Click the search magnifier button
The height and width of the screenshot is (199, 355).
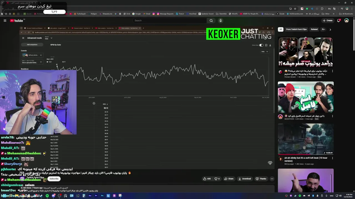tap(211, 20)
